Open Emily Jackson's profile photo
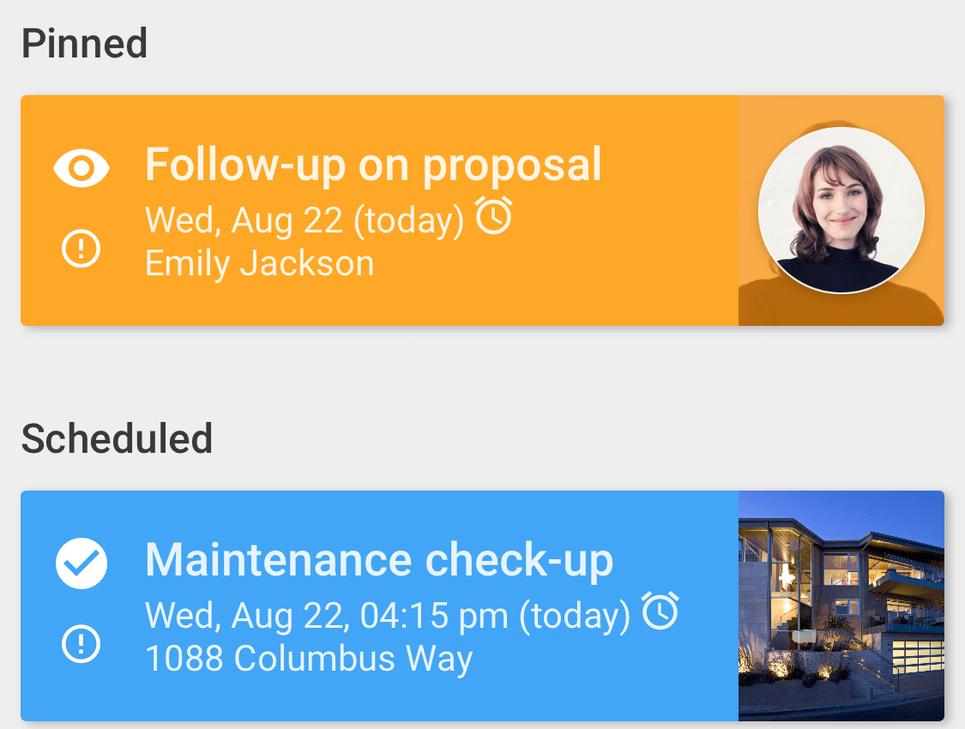965x729 pixels. pos(841,210)
